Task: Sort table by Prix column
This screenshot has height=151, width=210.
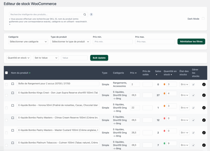Action: 133,73
